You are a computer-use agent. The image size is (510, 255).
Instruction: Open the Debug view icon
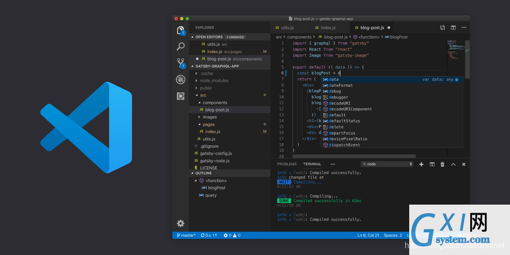click(180, 79)
